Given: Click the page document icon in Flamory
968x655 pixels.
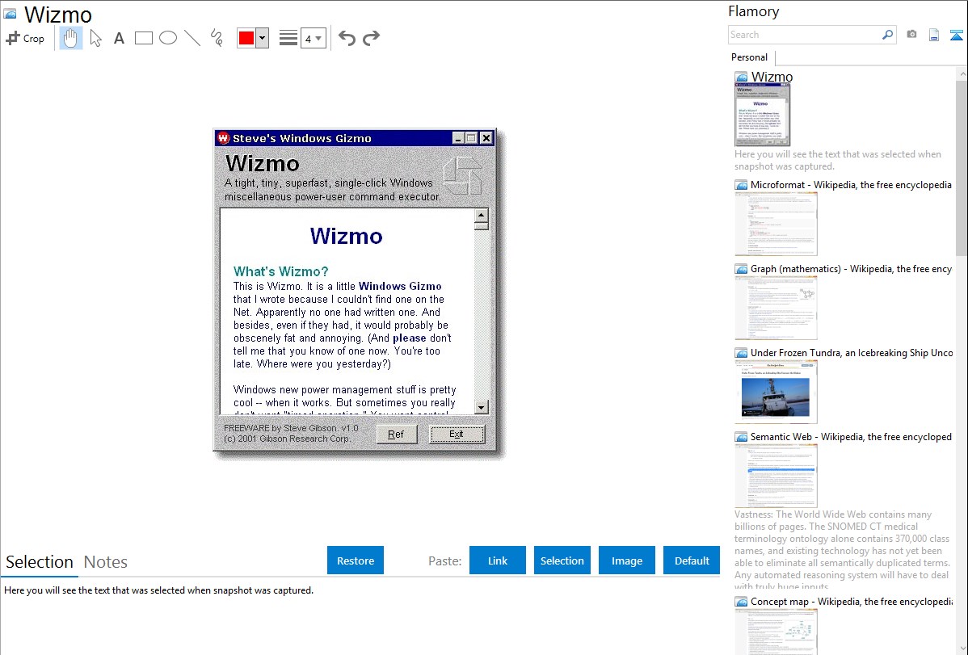Looking at the screenshot, I should coord(934,35).
